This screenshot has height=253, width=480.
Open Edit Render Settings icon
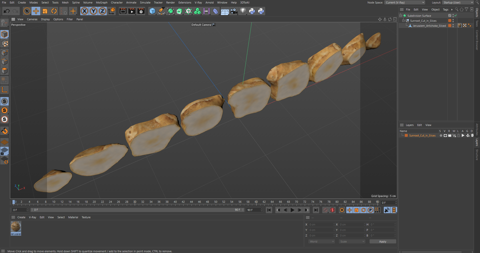(x=141, y=11)
